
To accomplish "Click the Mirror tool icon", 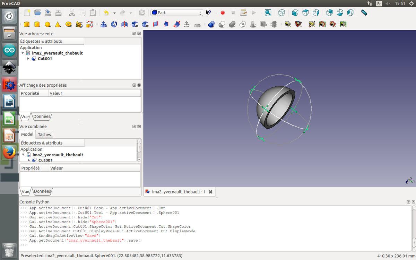I will [x=124, y=24].
